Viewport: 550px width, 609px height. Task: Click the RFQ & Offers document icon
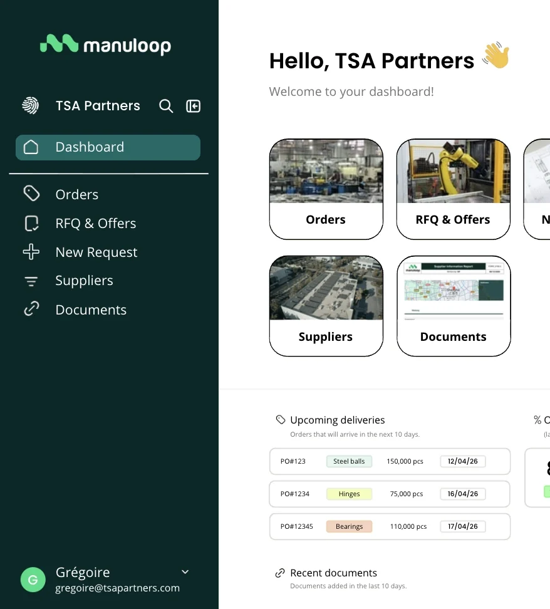click(31, 224)
